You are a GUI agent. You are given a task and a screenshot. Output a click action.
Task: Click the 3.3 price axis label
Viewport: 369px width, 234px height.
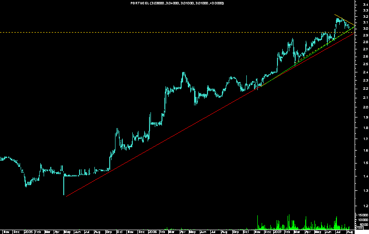click(x=366, y=11)
